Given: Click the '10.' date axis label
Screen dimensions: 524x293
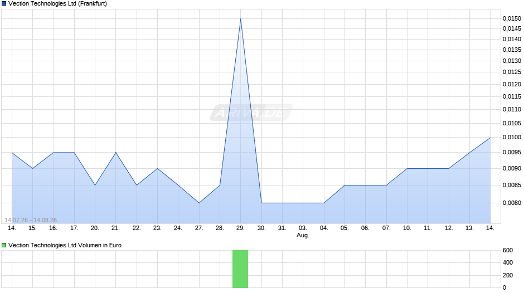Looking at the screenshot, I should (407, 228).
